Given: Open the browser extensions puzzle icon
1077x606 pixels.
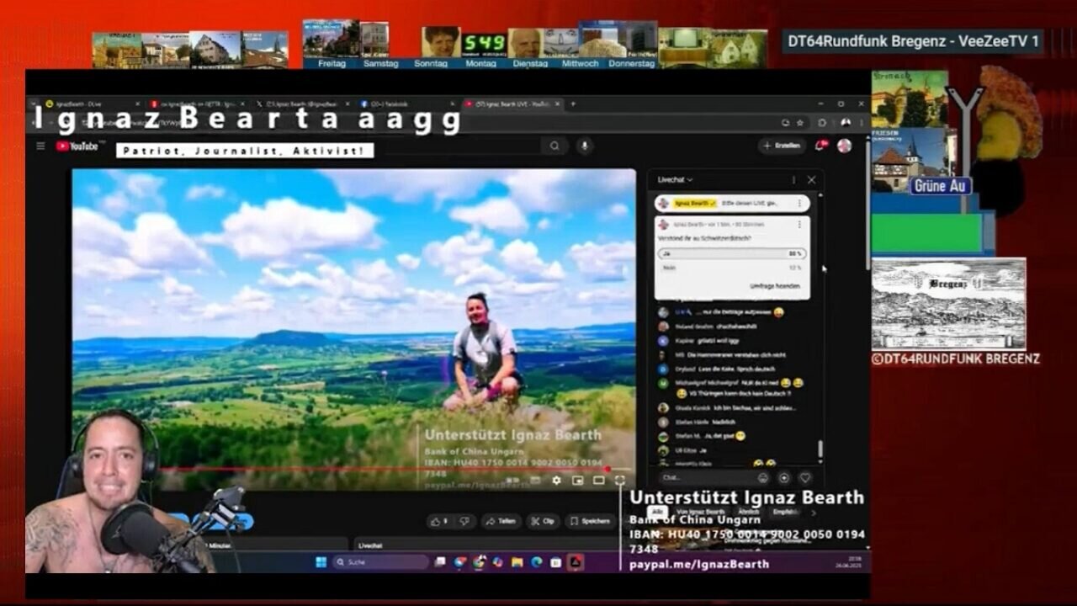Looking at the screenshot, I should point(822,123).
